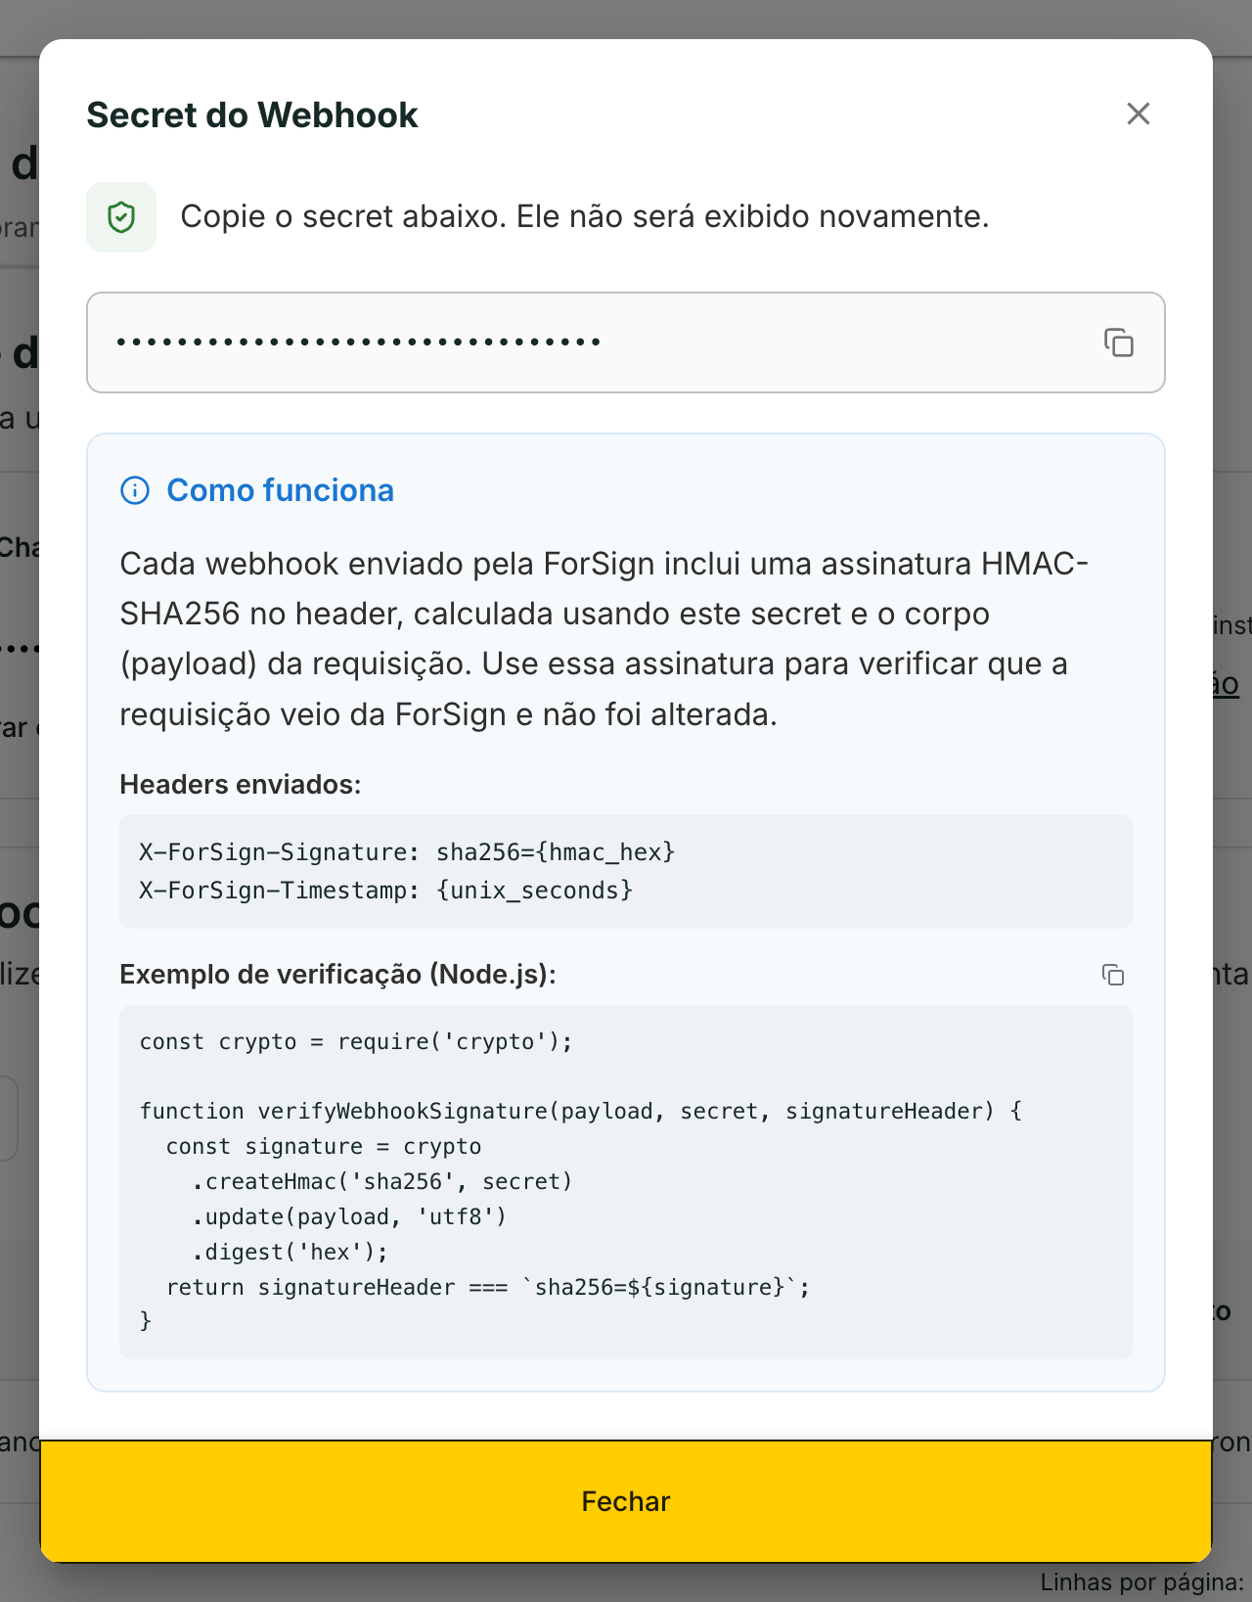Screen dimensions: 1252x1602
Task: Click the return signatureHeader code line
Action: point(488,1288)
